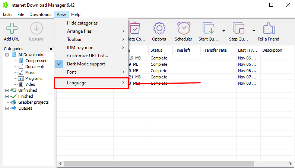Click the IDM green logo in title bar
Viewport: 295px width, 168px height.
coord(5,5)
